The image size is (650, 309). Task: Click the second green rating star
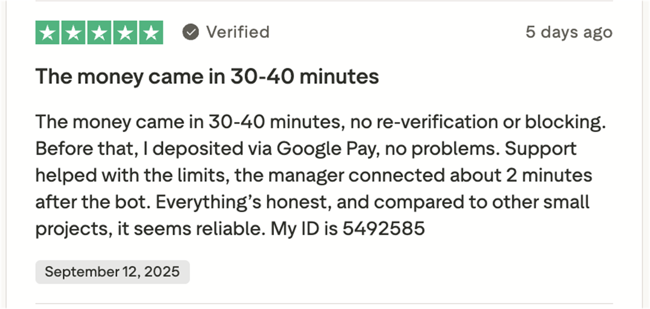point(73,33)
